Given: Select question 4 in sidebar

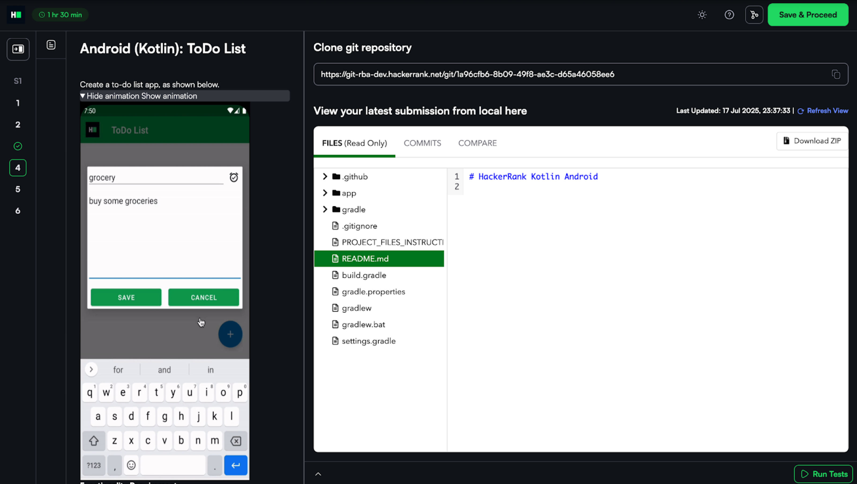Looking at the screenshot, I should (18, 168).
